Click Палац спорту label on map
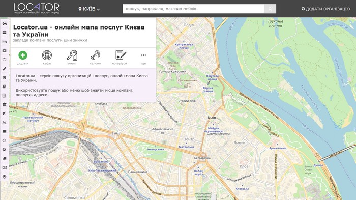Screen dimensions: 356x200 (198, 173)
